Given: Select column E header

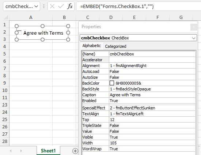Looking at the screenshot, I should pyautogui.click(x=134, y=17).
